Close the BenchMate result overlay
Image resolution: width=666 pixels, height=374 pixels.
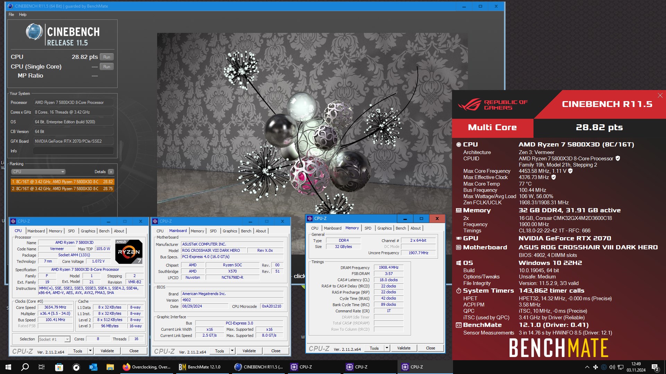(660, 95)
